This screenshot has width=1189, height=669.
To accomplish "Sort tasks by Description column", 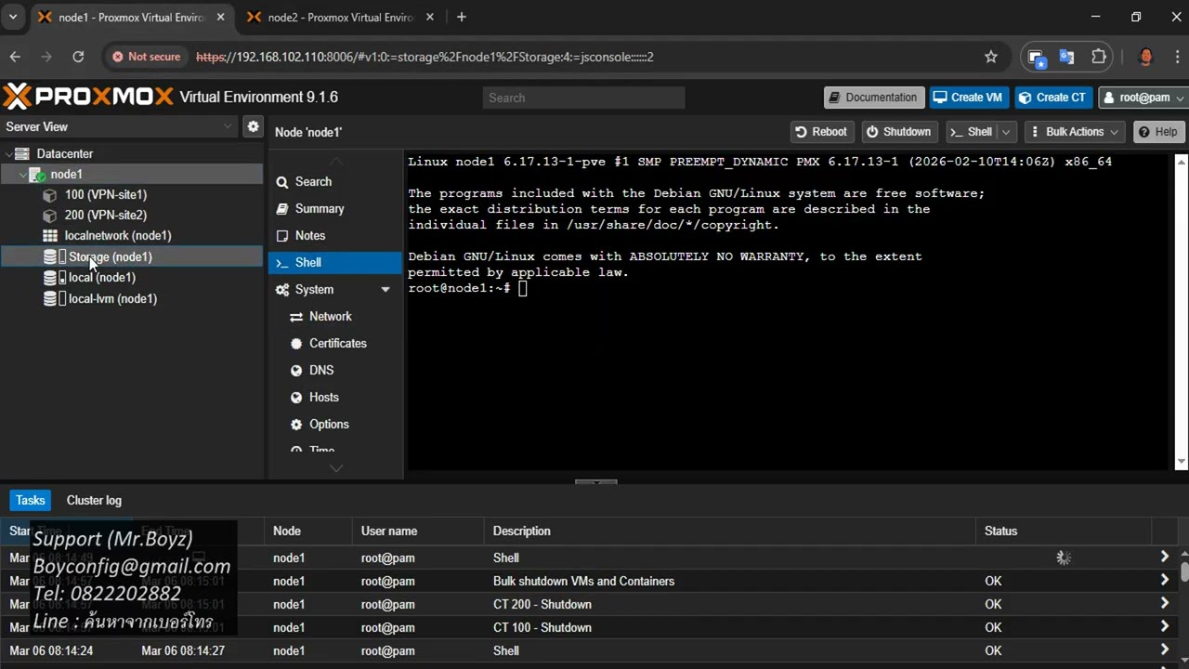I will pyautogui.click(x=729, y=531).
